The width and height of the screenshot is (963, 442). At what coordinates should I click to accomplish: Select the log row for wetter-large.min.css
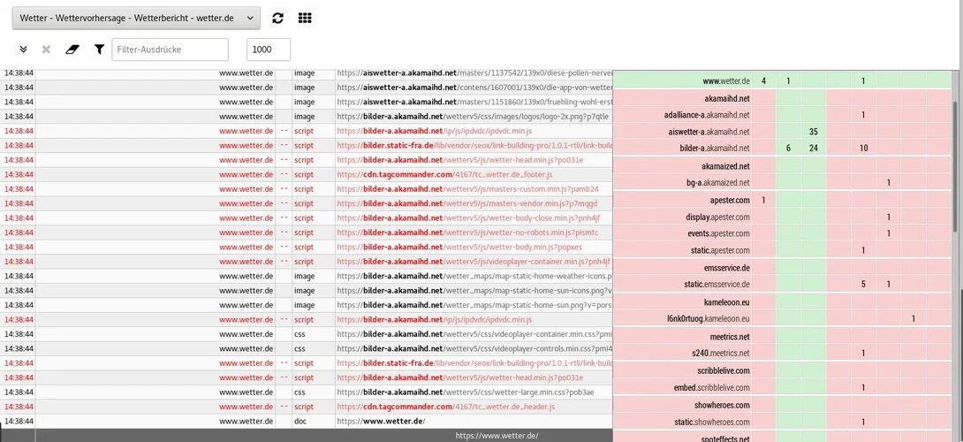[307, 392]
